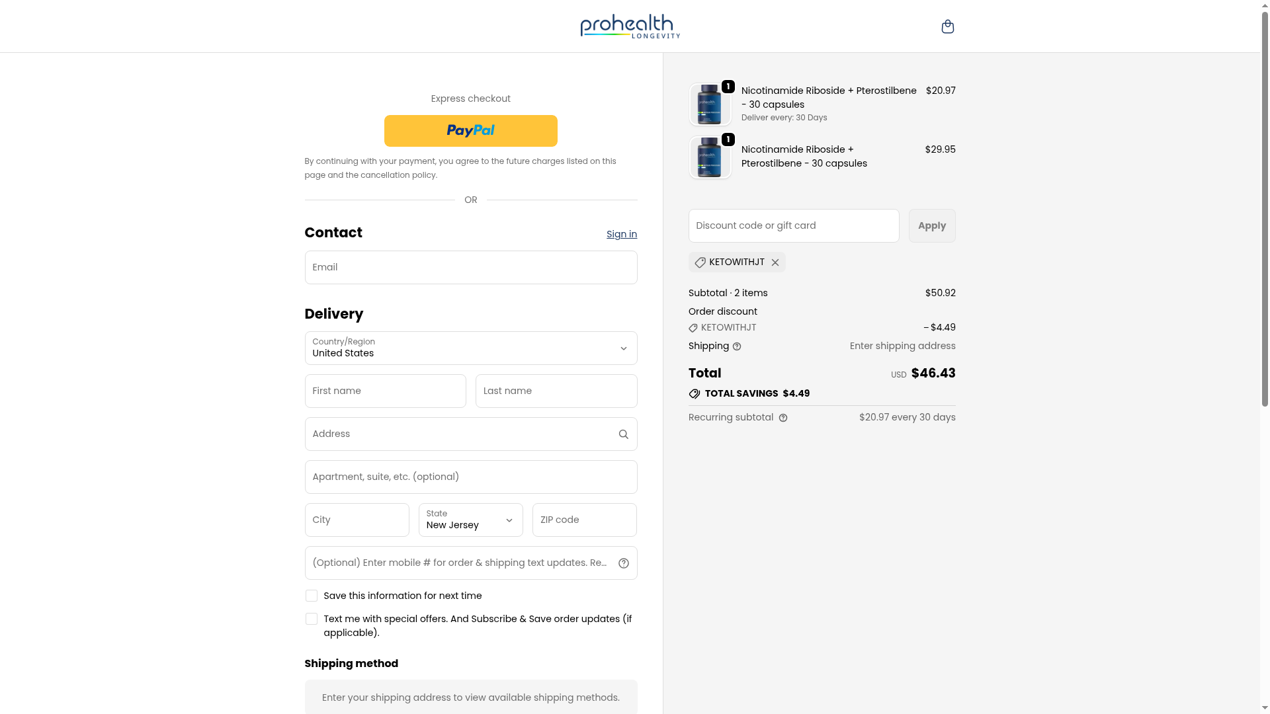Image resolution: width=1270 pixels, height=714 pixels.
Task: Check Save this information for next time
Action: 312,596
